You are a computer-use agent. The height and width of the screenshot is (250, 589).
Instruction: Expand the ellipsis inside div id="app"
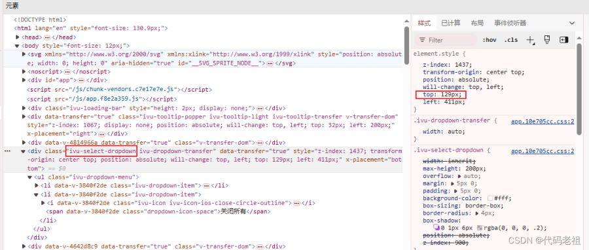tap(82, 80)
